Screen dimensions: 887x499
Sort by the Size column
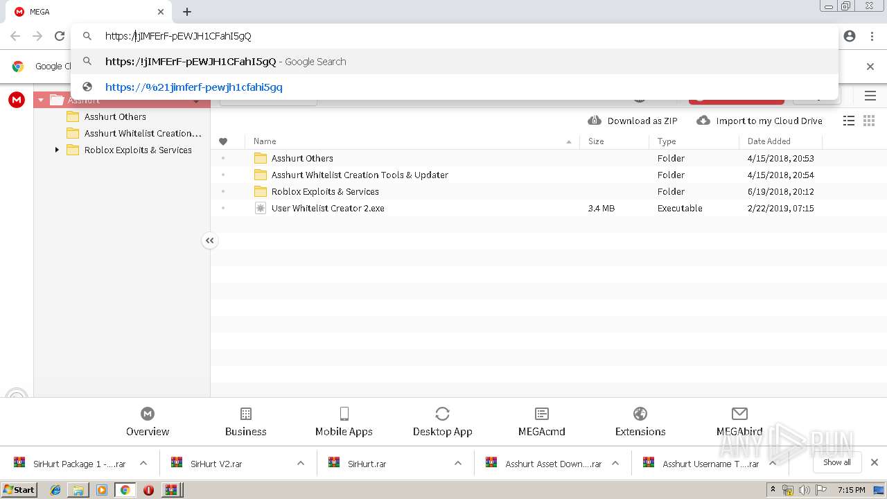click(x=596, y=141)
